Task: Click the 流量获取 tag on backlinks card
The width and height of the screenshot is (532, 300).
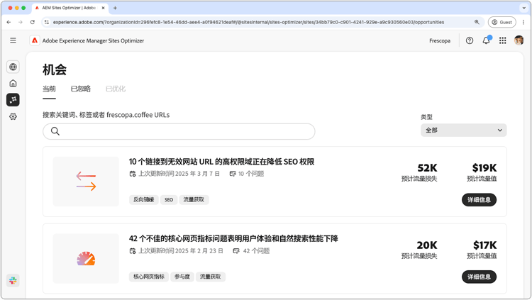Action: 194,200
